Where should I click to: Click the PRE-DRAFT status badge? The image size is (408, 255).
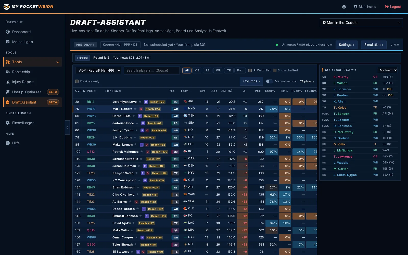click(85, 45)
